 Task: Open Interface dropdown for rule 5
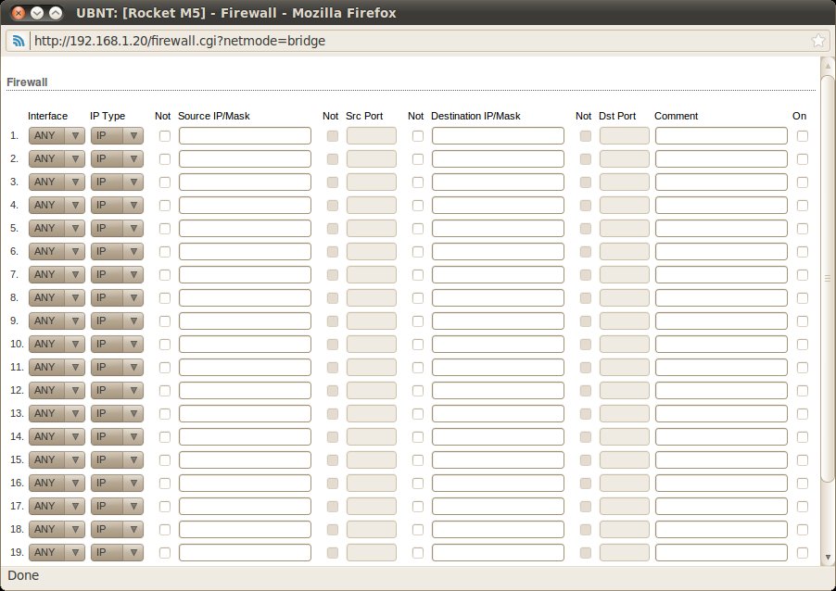tap(57, 229)
